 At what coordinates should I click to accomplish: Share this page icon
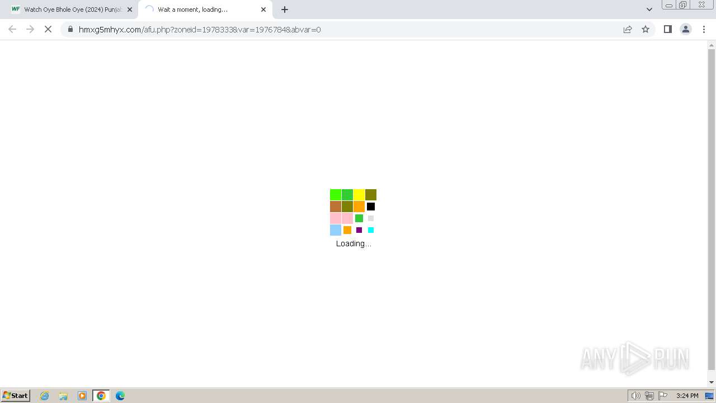click(x=628, y=29)
